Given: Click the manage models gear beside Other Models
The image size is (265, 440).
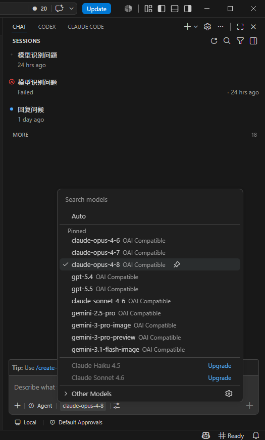Looking at the screenshot, I should (x=229, y=394).
